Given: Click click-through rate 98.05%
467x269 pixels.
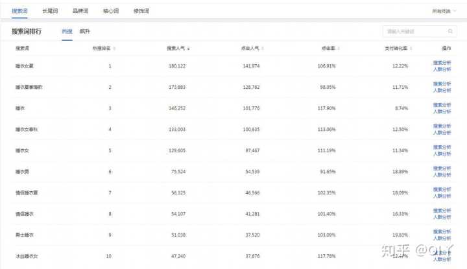Looking at the screenshot, I should (328, 88).
